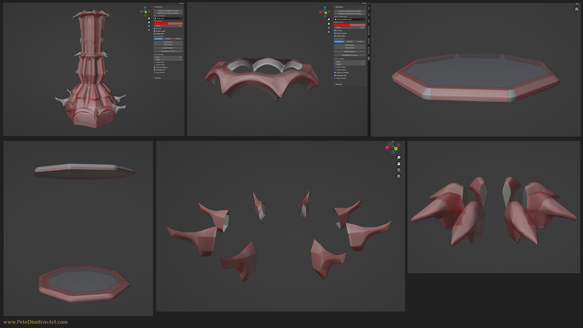The image size is (583, 328).
Task: Uncheck Automatic join in BSurfaceMesh.002 panel
Action: pyautogui.click(x=335, y=75)
